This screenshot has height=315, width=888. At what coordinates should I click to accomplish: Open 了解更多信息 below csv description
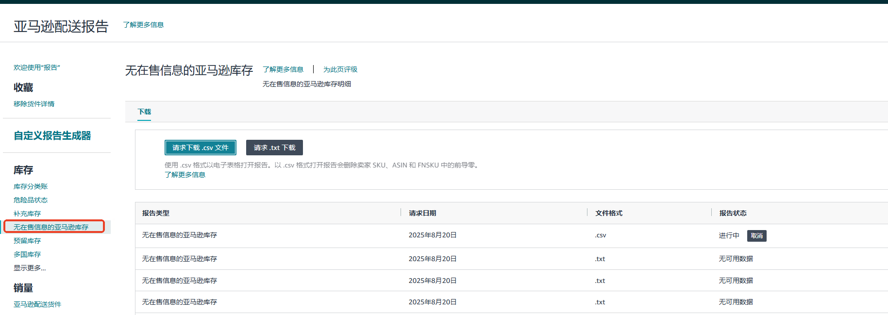(x=184, y=175)
